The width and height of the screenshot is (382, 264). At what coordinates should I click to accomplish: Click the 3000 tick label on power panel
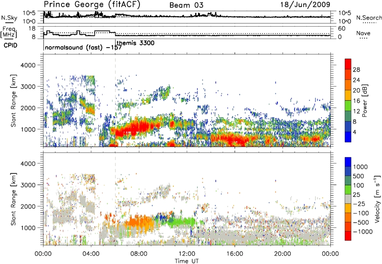pyautogui.click(x=28, y=87)
